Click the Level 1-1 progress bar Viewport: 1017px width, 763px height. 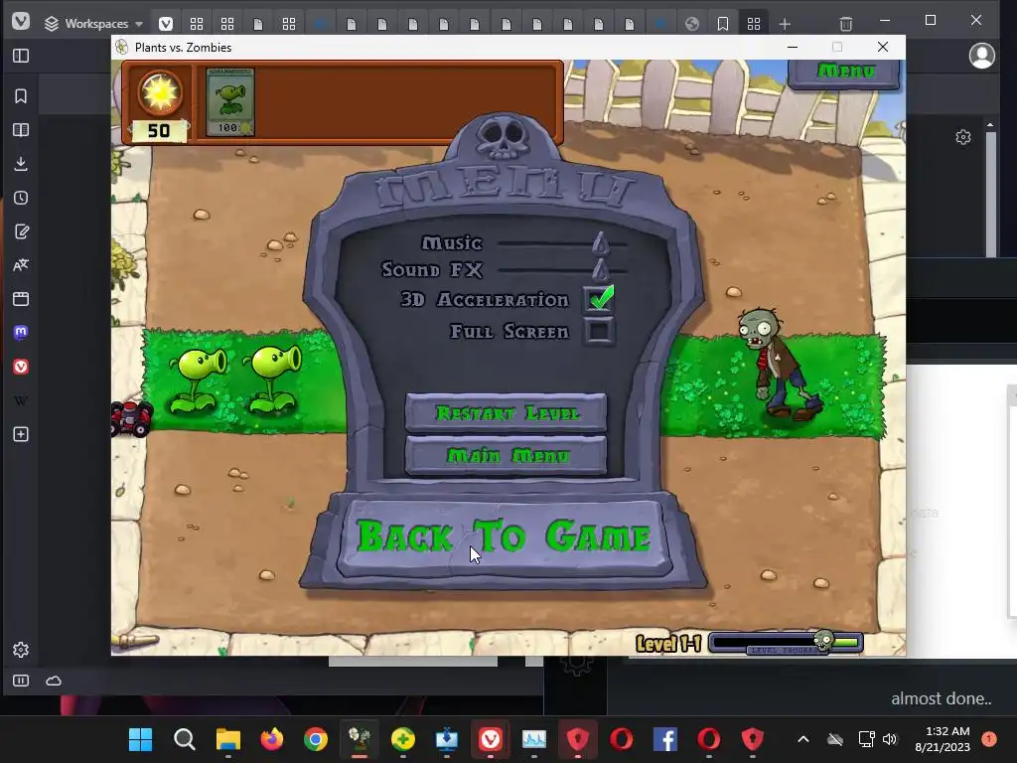coord(787,643)
